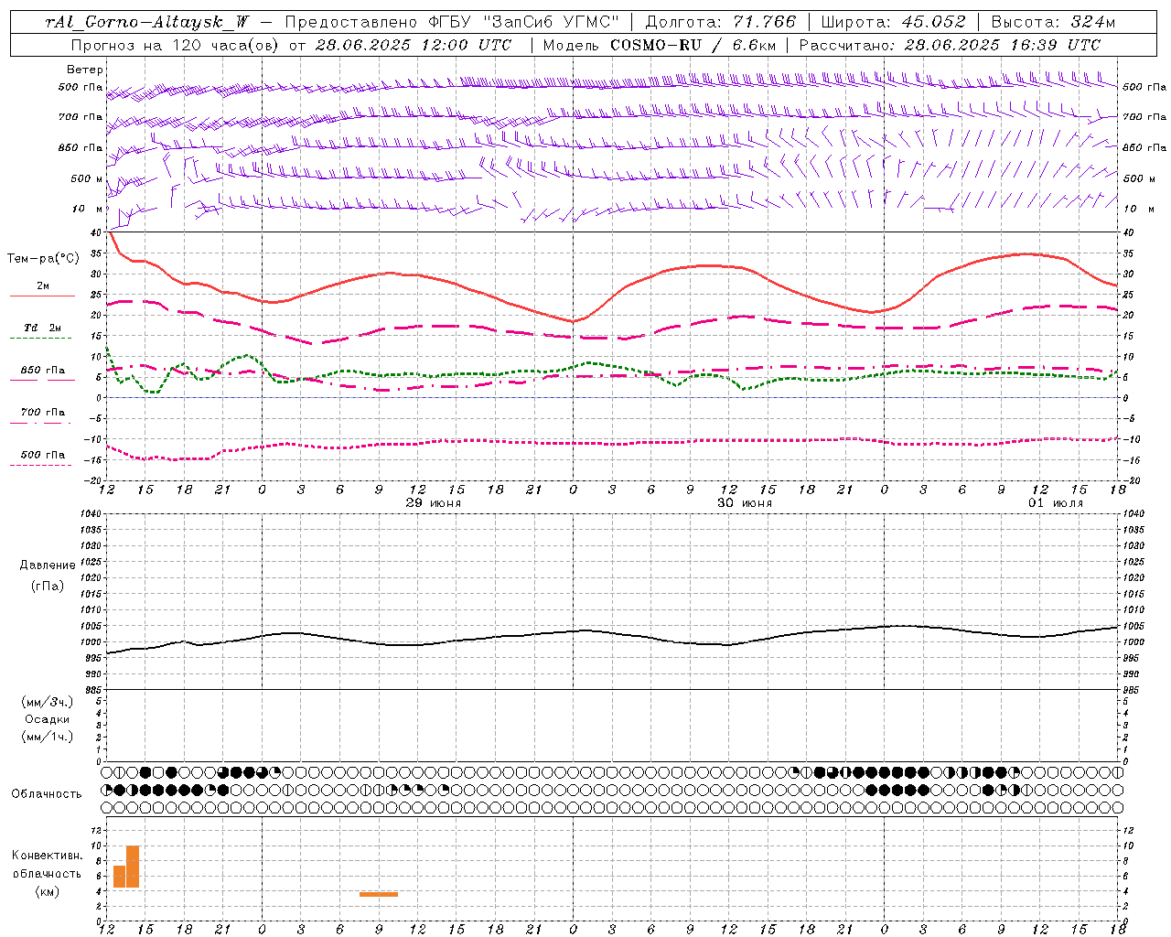
Task: Click the tallest orange convective cloud bar
Action: tap(133, 867)
